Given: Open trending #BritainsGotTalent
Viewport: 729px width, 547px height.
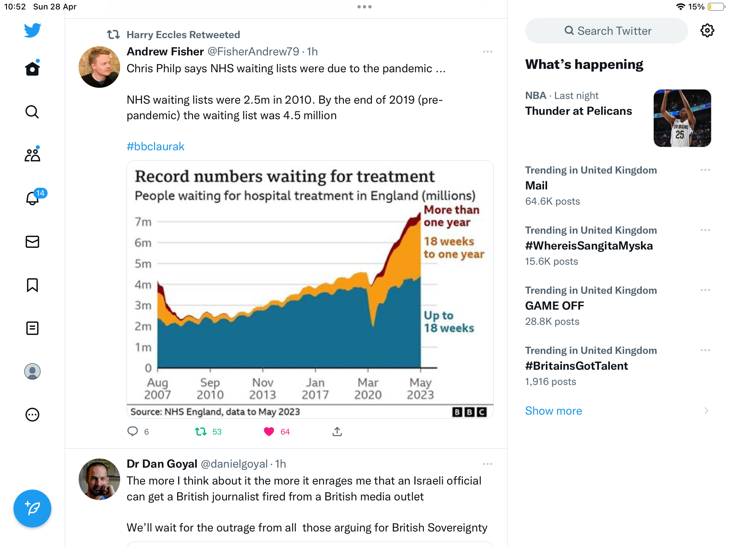Looking at the screenshot, I should tap(576, 366).
